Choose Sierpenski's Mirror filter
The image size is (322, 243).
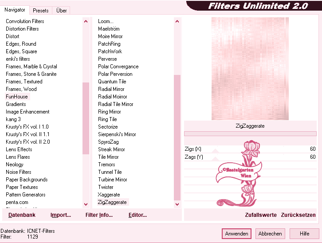pos(117,134)
